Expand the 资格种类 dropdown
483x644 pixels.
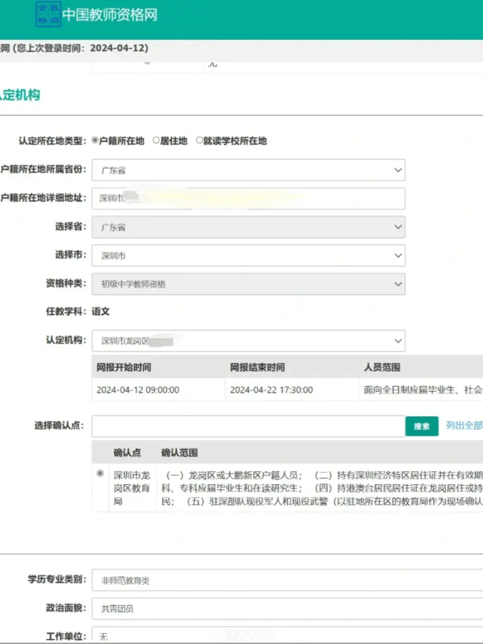pos(248,284)
